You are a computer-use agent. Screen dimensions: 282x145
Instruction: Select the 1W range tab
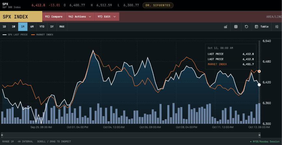(14, 27)
